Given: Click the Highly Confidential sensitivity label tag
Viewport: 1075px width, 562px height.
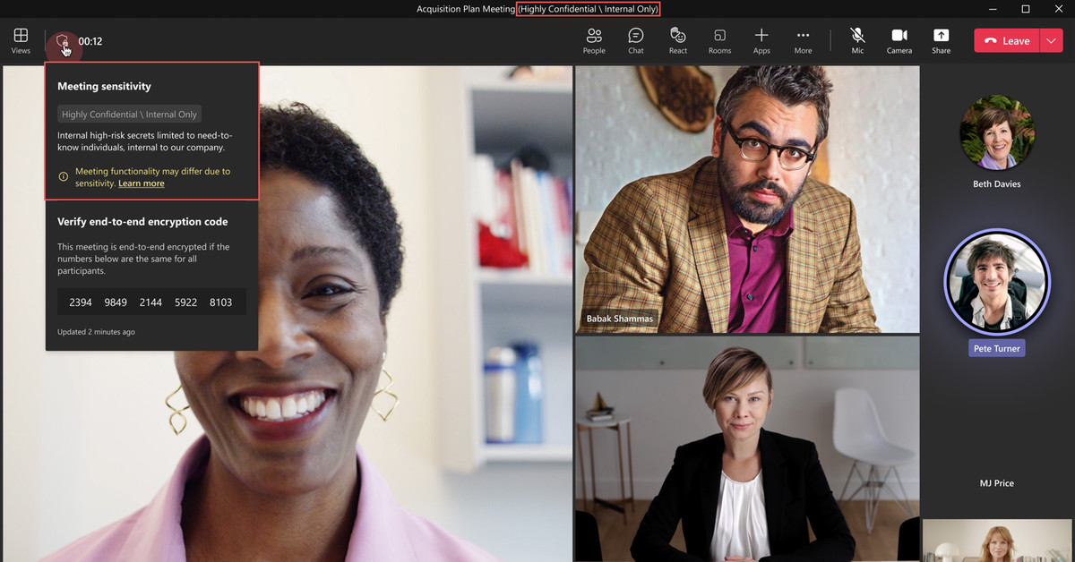Looking at the screenshot, I should click(129, 115).
